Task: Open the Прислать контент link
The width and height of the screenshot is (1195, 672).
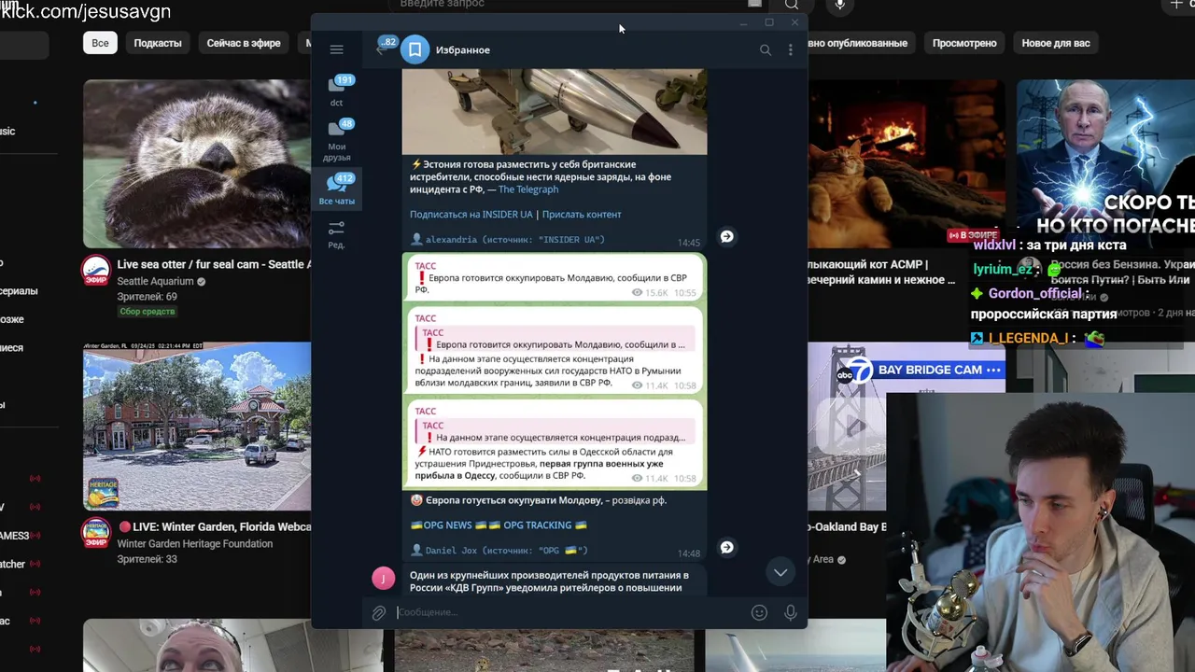Action: (x=582, y=215)
